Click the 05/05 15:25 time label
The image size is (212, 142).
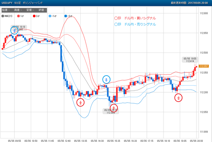click(114, 141)
